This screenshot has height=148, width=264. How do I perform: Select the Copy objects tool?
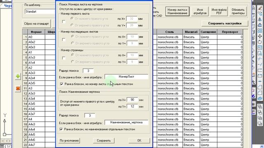260,14
